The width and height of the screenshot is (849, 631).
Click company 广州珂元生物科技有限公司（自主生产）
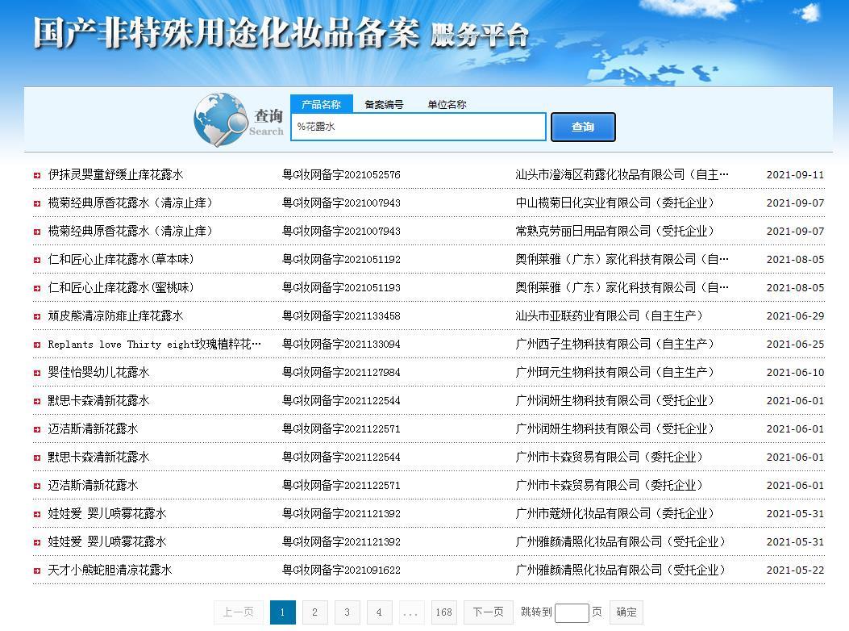coord(614,372)
